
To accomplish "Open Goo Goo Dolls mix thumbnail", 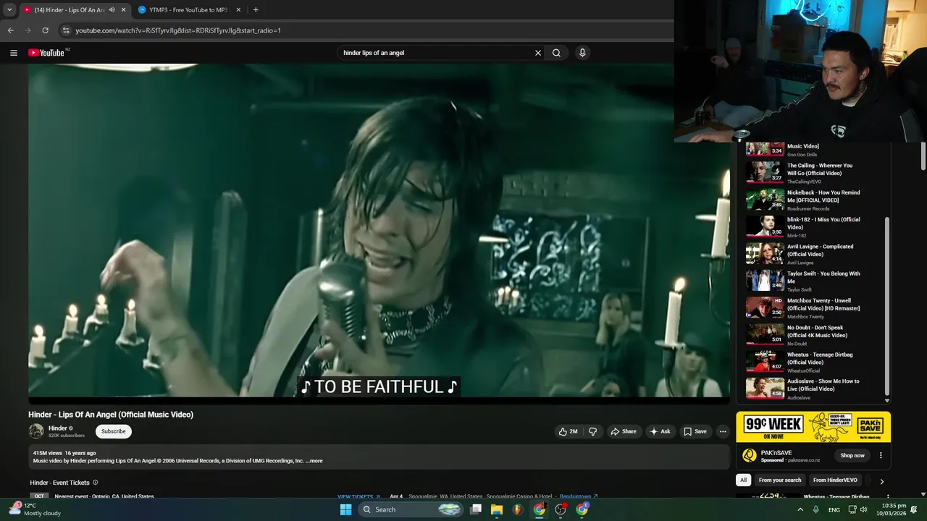I will (765, 148).
